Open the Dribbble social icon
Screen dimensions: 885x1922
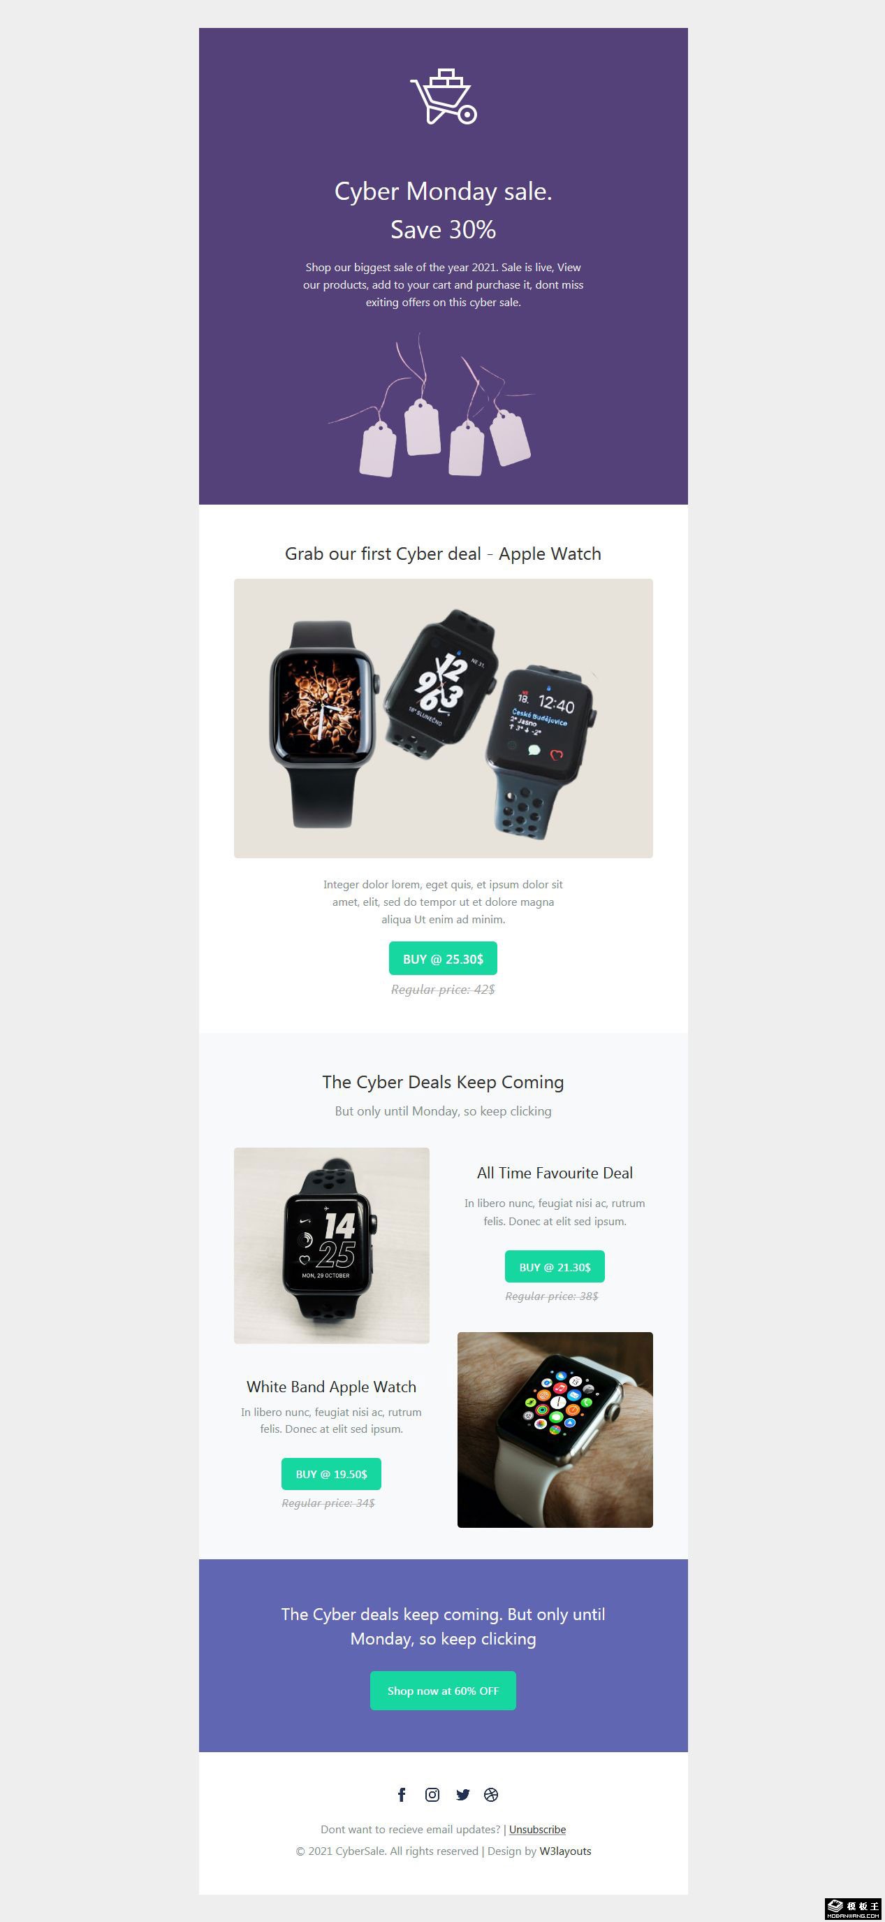490,1794
